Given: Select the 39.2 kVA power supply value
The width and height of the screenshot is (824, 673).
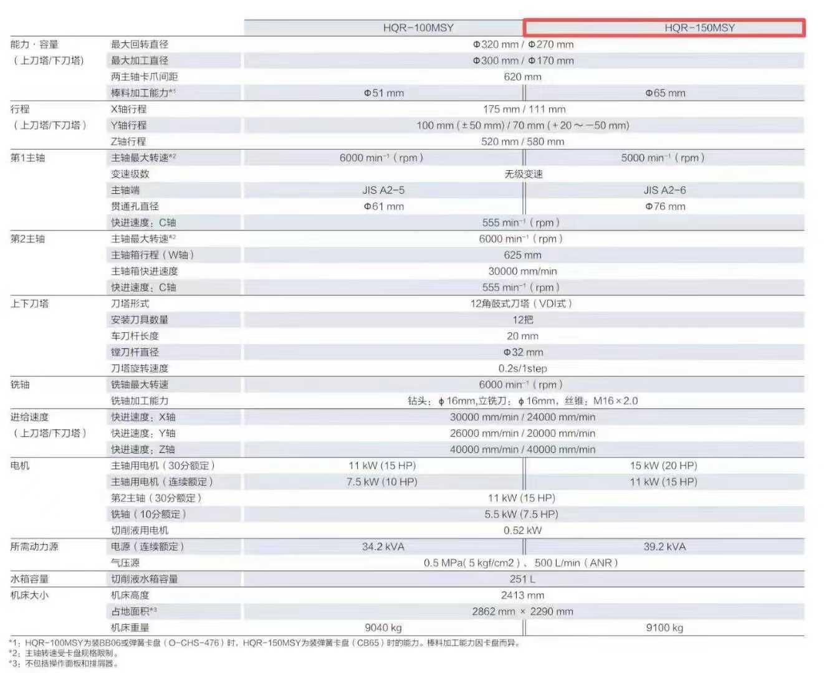Looking at the screenshot, I should point(664,547).
